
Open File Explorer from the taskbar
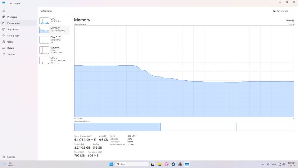[x=160, y=164]
